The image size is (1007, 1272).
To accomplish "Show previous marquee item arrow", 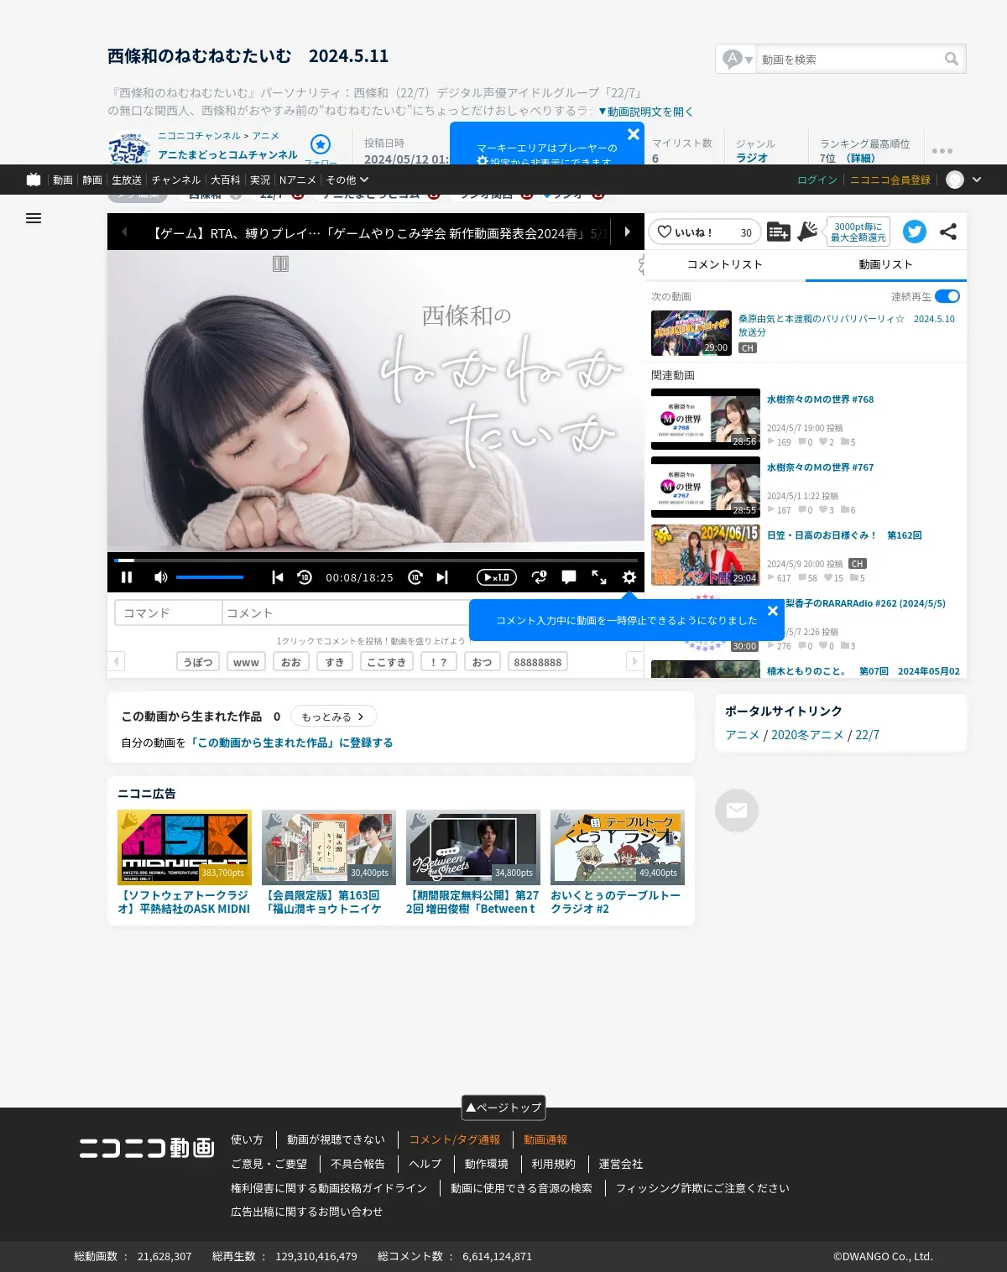I will pyautogui.click(x=124, y=232).
